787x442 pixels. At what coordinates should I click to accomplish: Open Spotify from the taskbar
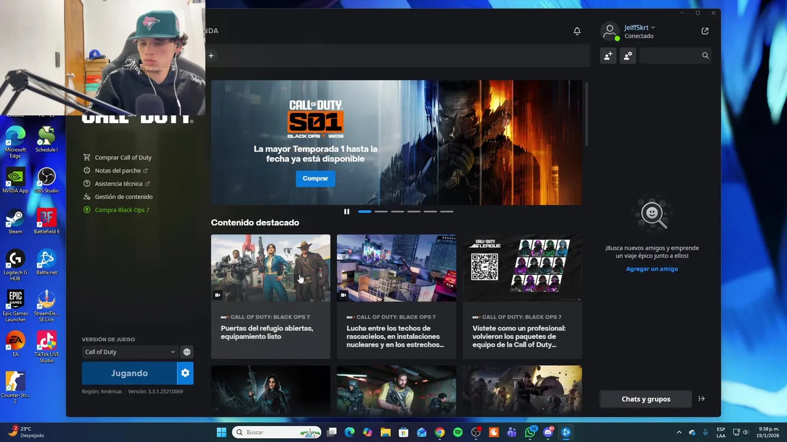pyautogui.click(x=457, y=432)
